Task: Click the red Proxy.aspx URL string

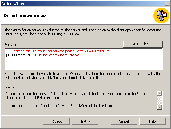Action: 58,51
